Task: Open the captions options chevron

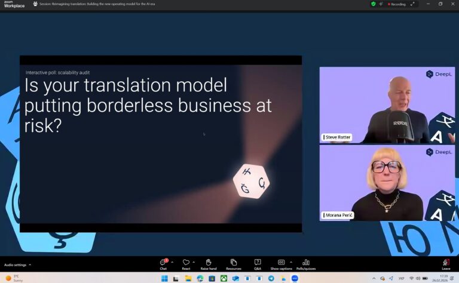Action: pos(291,262)
